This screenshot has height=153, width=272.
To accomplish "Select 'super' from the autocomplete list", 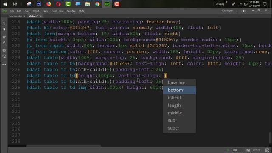I will click(x=179, y=128).
